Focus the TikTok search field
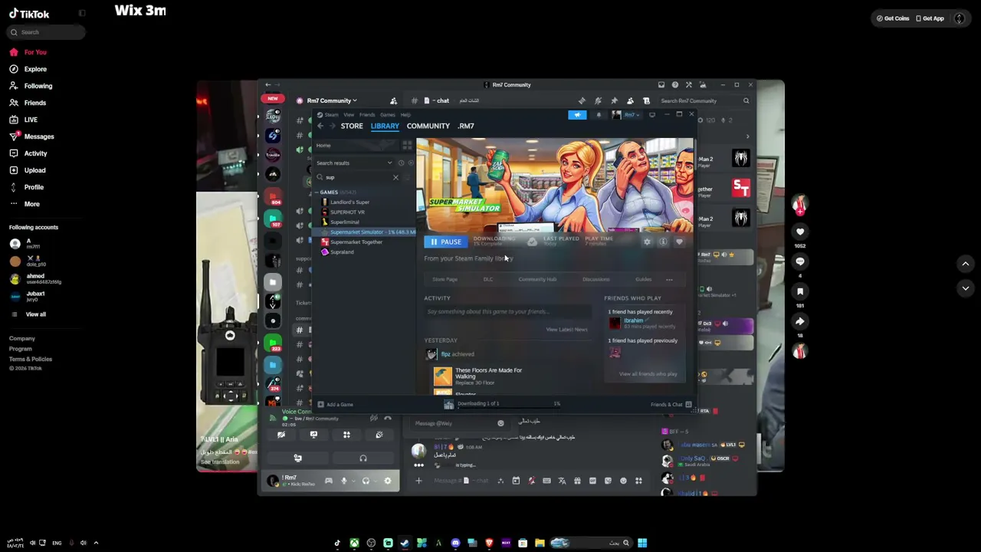The image size is (981, 552). [x=47, y=32]
